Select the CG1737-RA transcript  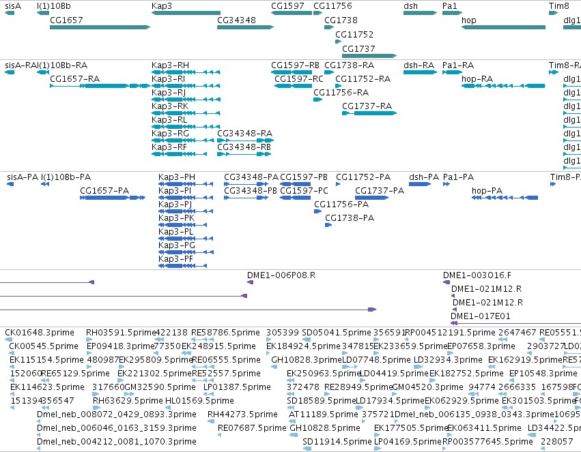pyautogui.click(x=369, y=113)
